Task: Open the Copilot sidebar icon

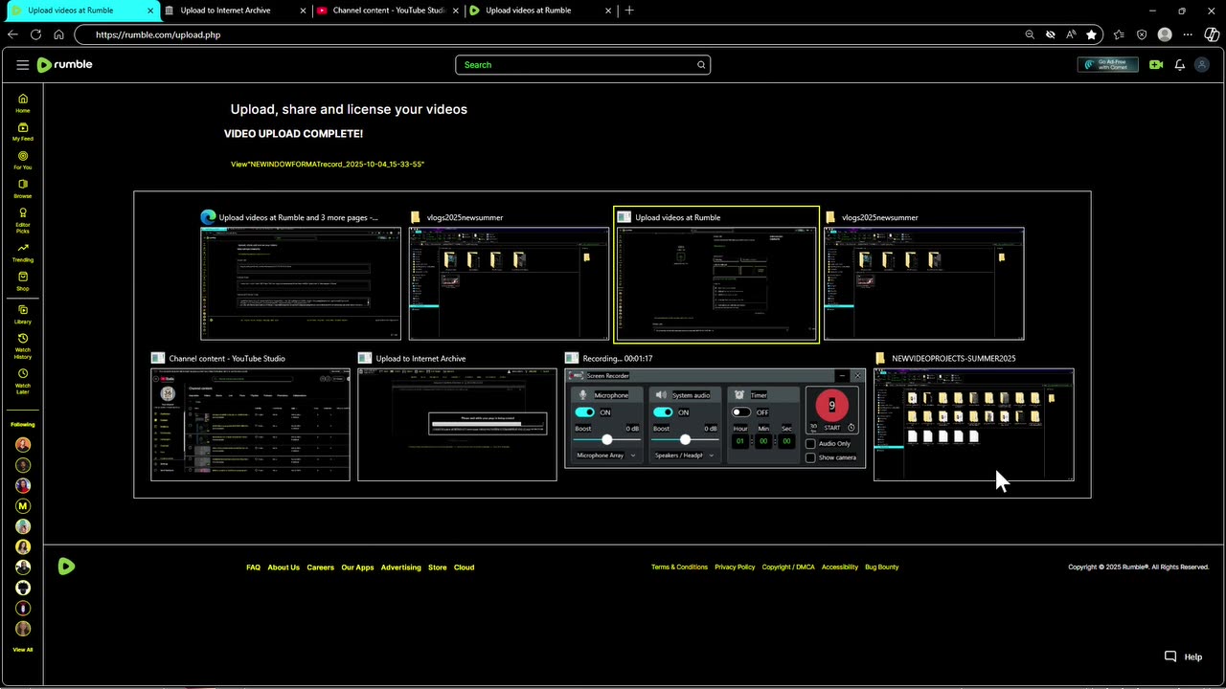Action: [x=1211, y=34]
